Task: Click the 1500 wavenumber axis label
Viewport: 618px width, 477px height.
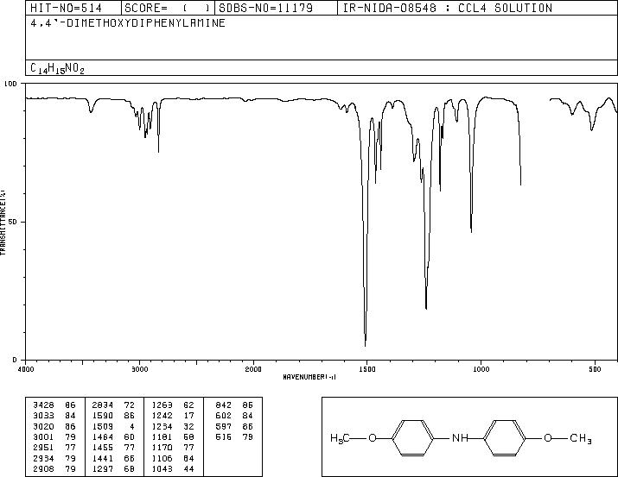Action: 367,369
